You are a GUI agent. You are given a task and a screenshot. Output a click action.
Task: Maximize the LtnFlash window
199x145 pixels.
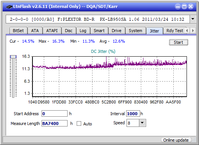pyautogui.click(x=184, y=6)
